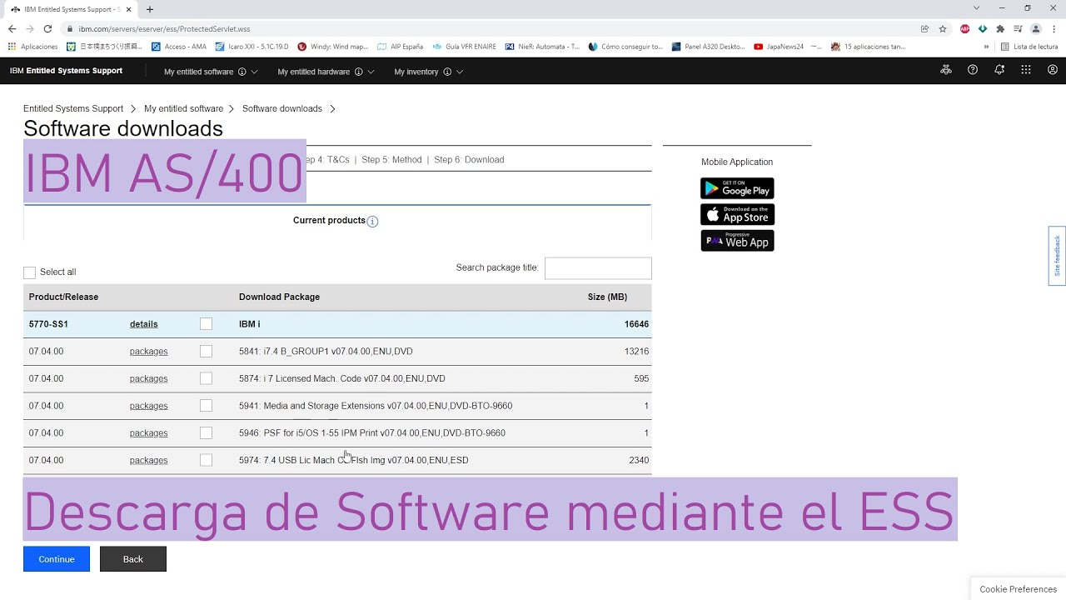Screen dimensions: 1066x600
Task: Check the 5974 USB Lic Mach checkbox
Action: click(206, 460)
